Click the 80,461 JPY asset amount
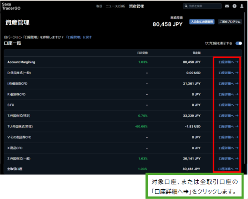248x199 pixels. point(191,169)
